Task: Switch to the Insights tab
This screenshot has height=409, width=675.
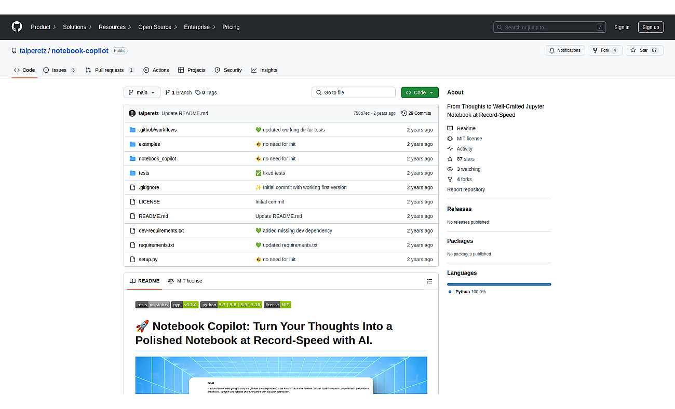Action: pos(264,70)
